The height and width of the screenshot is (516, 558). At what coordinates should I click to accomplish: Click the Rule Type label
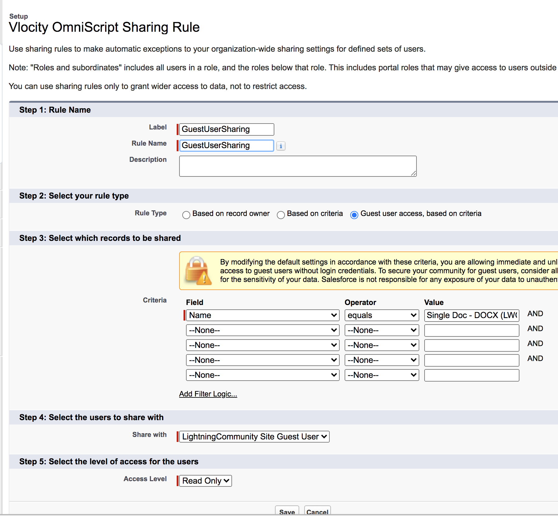(x=151, y=213)
